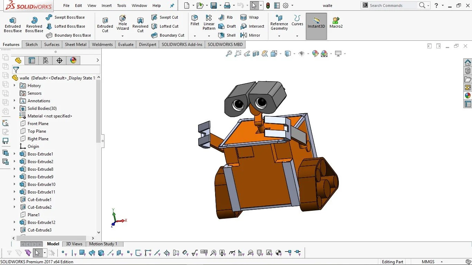The width and height of the screenshot is (472, 265).
Task: Click Lofted Boss/Base
Action: tap(65, 26)
